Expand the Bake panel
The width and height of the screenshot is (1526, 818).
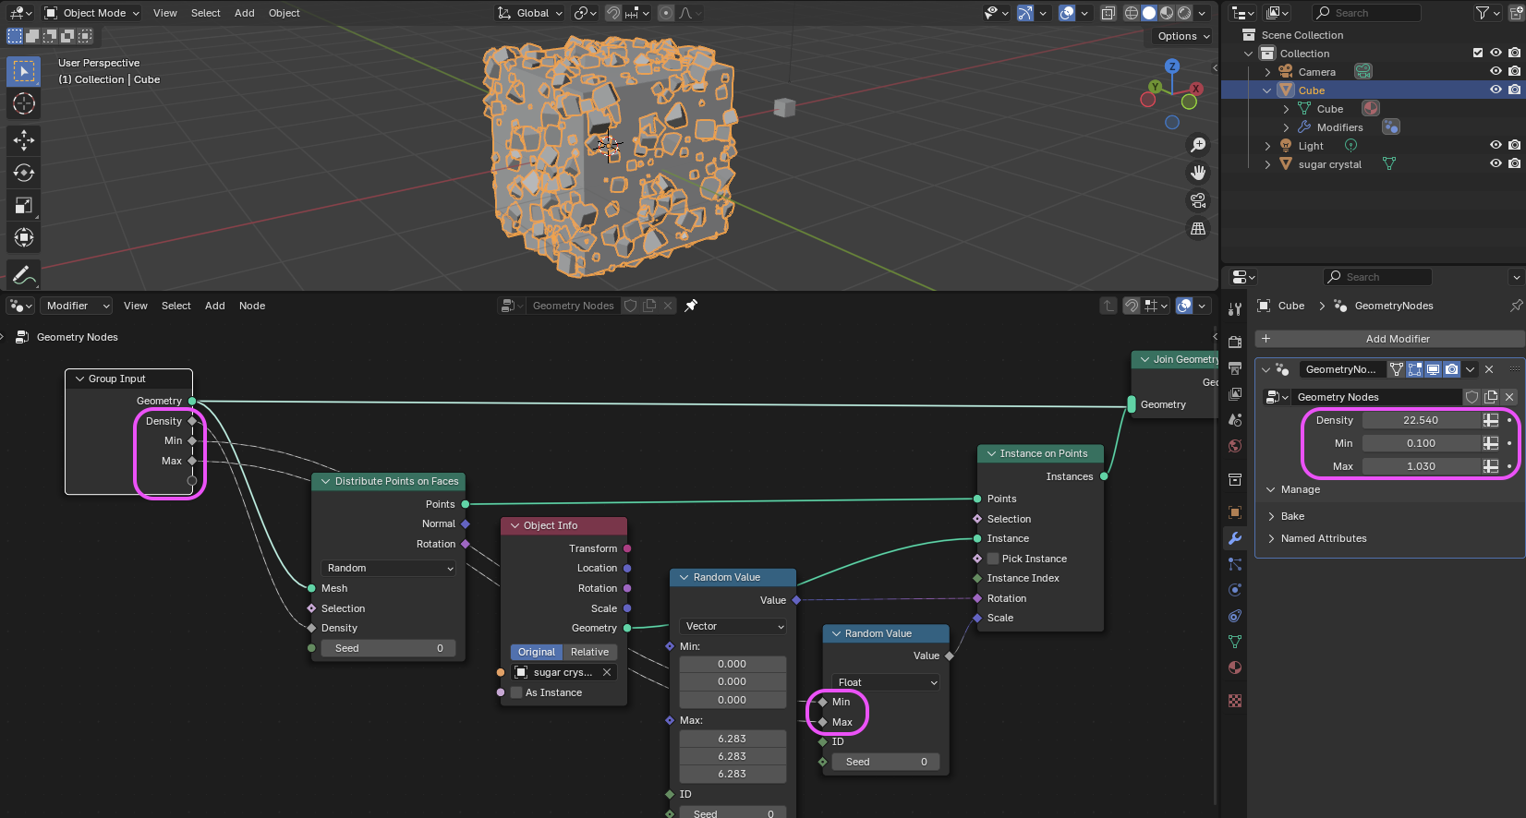pyautogui.click(x=1292, y=516)
